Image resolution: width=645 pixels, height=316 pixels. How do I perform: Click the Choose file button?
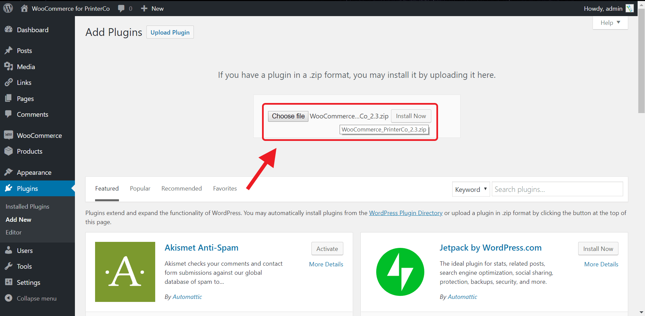[288, 116]
